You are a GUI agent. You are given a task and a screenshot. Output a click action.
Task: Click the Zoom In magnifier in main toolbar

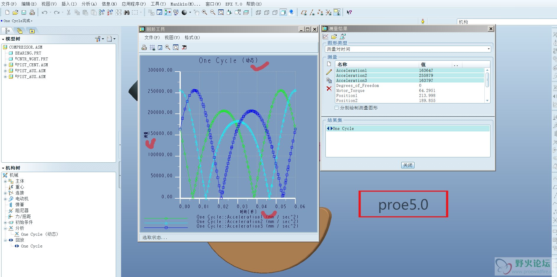coord(204,12)
